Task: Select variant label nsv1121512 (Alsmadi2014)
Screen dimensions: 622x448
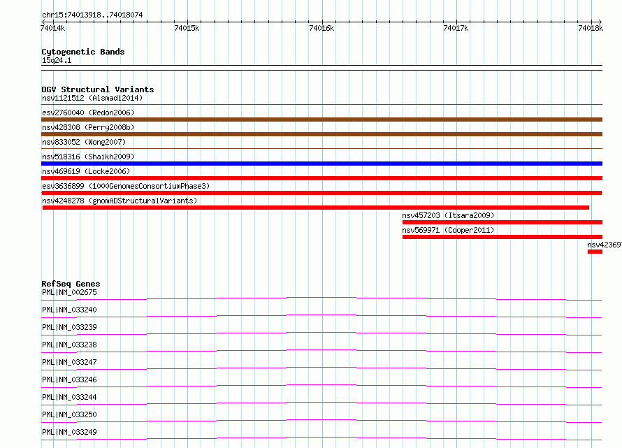Action: click(x=92, y=98)
